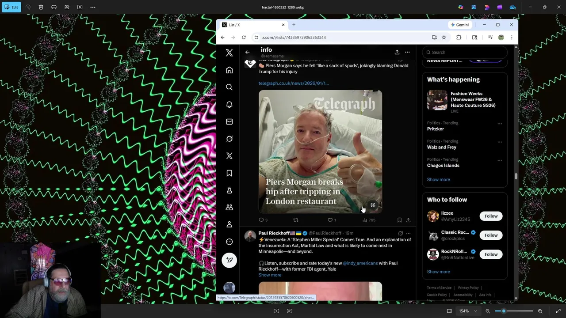Open the @indy_americans mention link

click(x=360, y=263)
